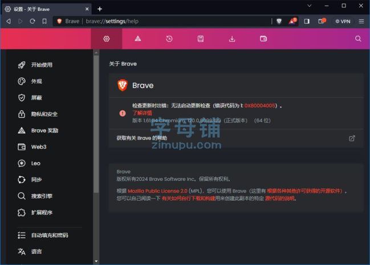Open 有关如何自行下载和构建 link
Screen dimensions: 370x265
click(x=189, y=198)
